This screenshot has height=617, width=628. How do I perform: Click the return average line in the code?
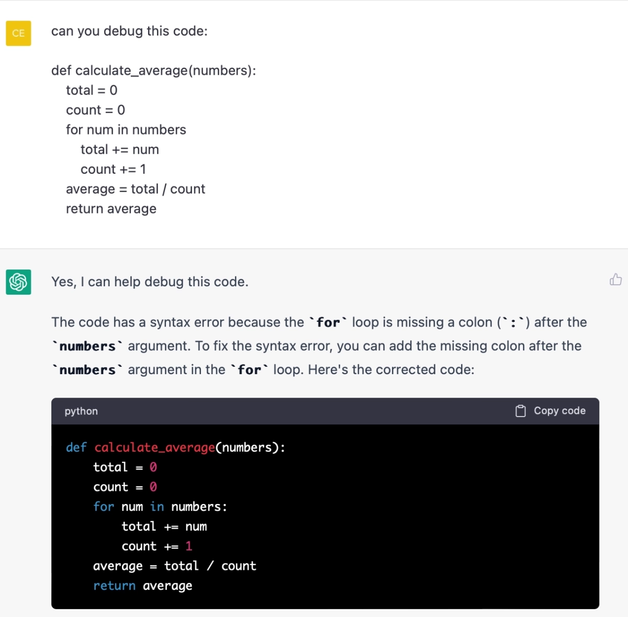point(142,585)
